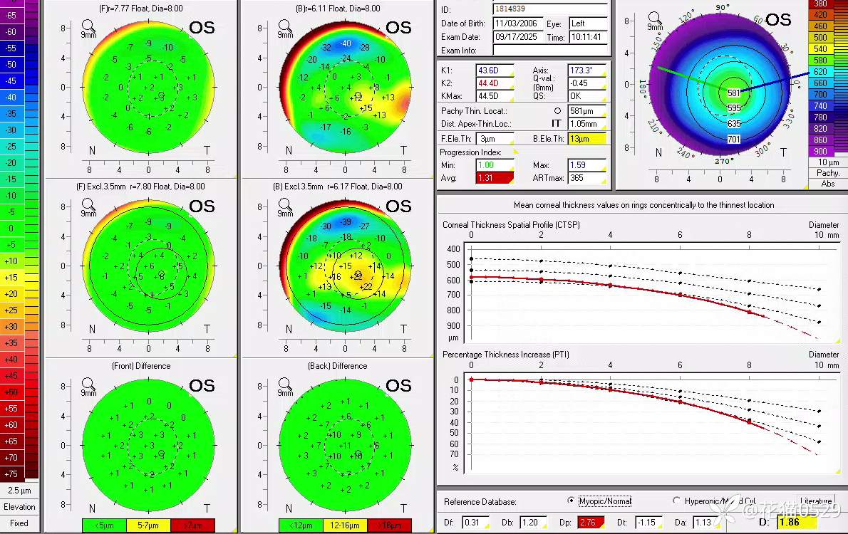Click the Abs pachymetry scale option
The height and width of the screenshot is (534, 848).
coord(828,184)
